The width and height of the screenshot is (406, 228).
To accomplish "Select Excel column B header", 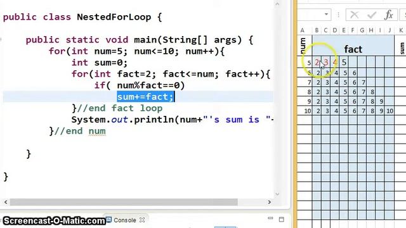I will pyautogui.click(x=317, y=30).
